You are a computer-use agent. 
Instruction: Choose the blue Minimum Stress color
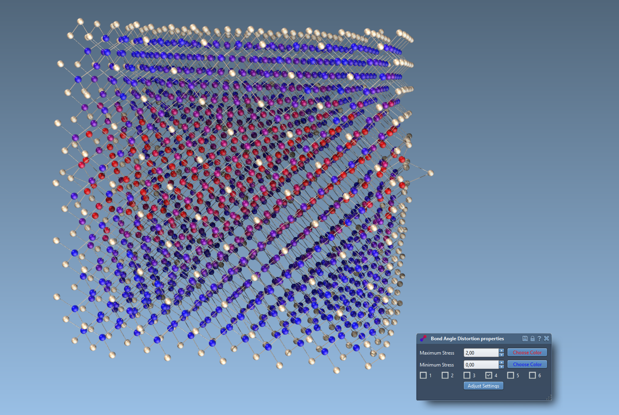[527, 365]
